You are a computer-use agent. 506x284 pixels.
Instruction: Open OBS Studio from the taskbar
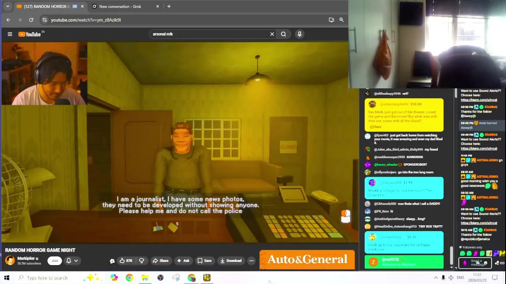point(160,278)
